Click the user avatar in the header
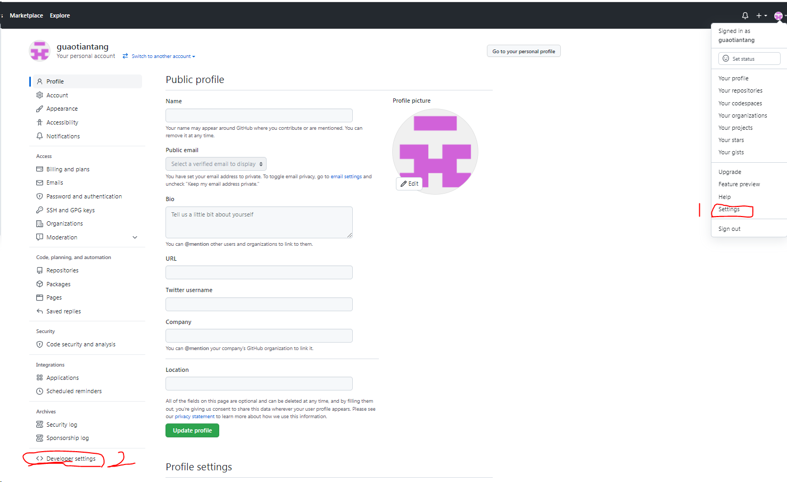This screenshot has width=787, height=482. (778, 16)
